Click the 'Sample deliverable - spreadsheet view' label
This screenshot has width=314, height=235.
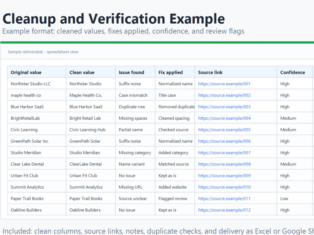(43, 52)
